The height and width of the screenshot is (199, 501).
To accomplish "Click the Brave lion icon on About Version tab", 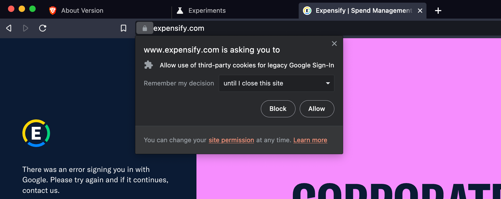I will 53,10.
